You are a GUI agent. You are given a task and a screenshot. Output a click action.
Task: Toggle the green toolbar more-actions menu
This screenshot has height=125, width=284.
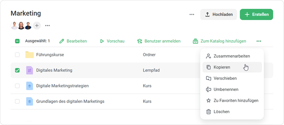pyautogui.click(x=259, y=41)
